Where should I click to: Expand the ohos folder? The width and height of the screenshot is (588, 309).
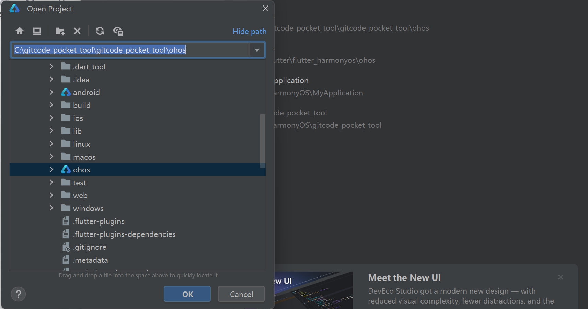coord(51,169)
